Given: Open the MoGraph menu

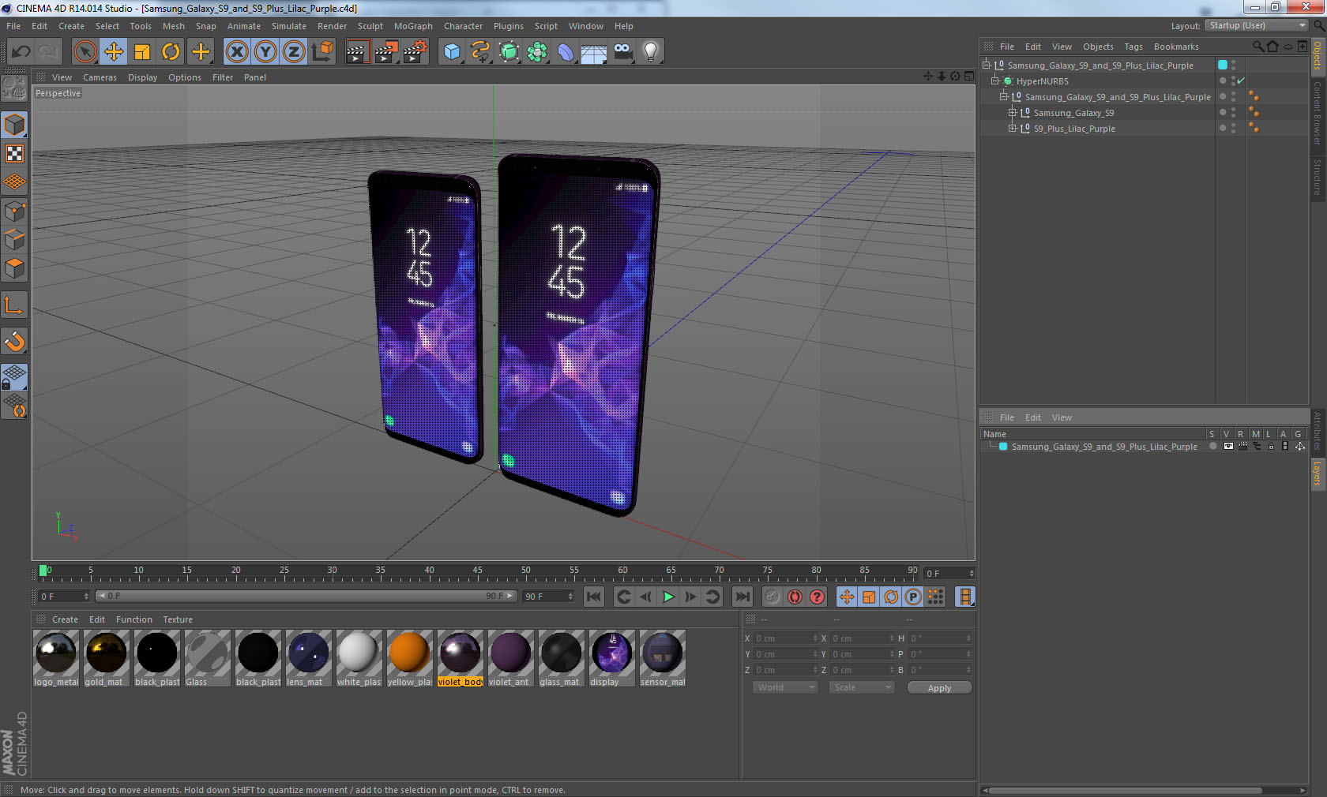Looking at the screenshot, I should coord(413,26).
